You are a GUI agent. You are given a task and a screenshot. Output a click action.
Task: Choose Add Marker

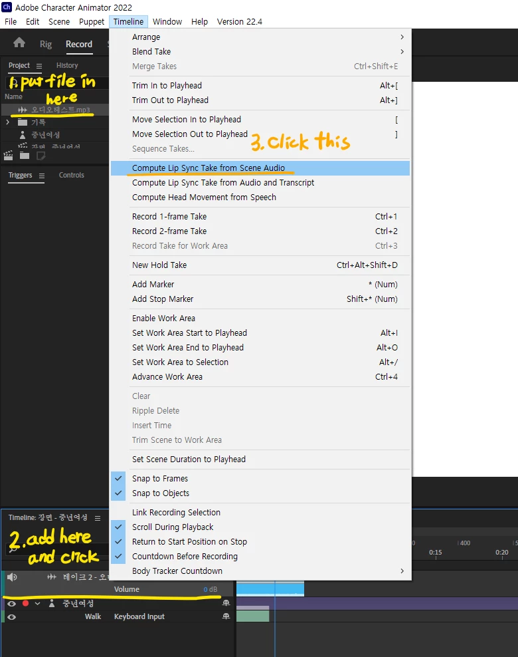click(260, 285)
